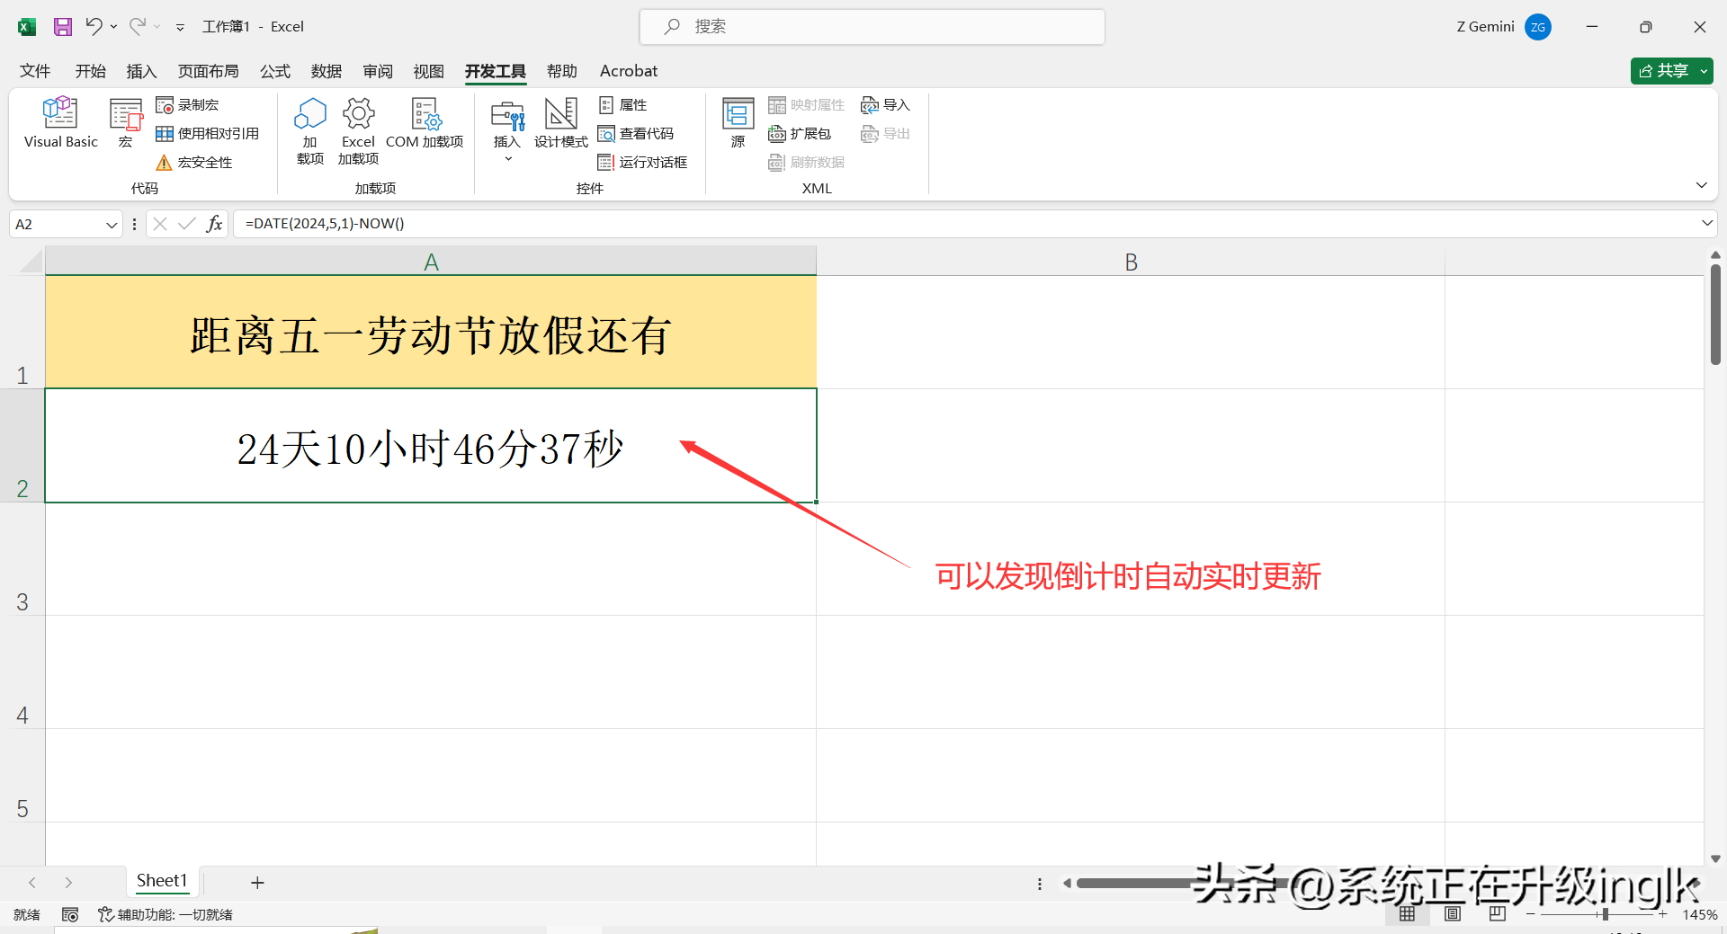Click the 145% zoom level
Screen dimensions: 1727x934
[1700, 914]
